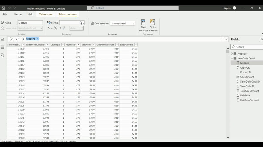Commit the formula with the checkmark icon

point(18,39)
